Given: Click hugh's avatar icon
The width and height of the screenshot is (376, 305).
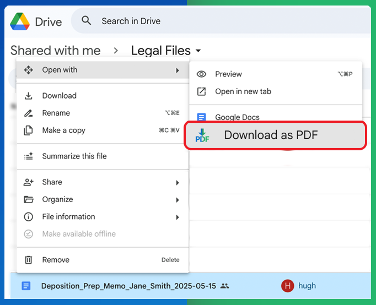Looking at the screenshot, I should (287, 286).
